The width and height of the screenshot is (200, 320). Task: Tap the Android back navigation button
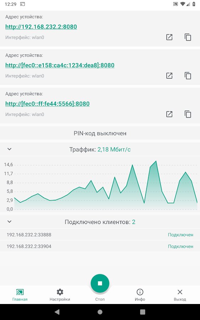point(57,312)
